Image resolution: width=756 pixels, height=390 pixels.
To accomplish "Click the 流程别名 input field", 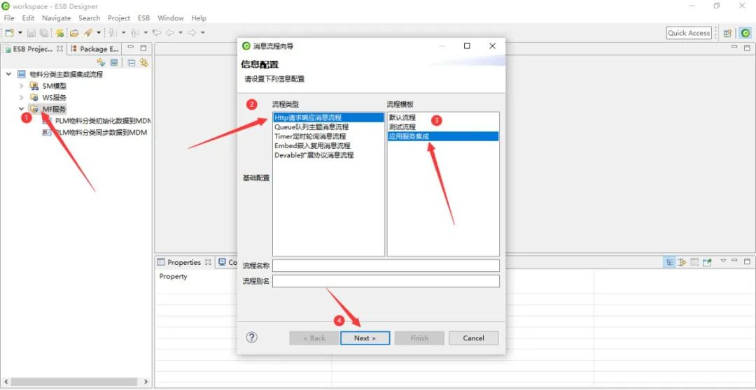I will click(386, 281).
